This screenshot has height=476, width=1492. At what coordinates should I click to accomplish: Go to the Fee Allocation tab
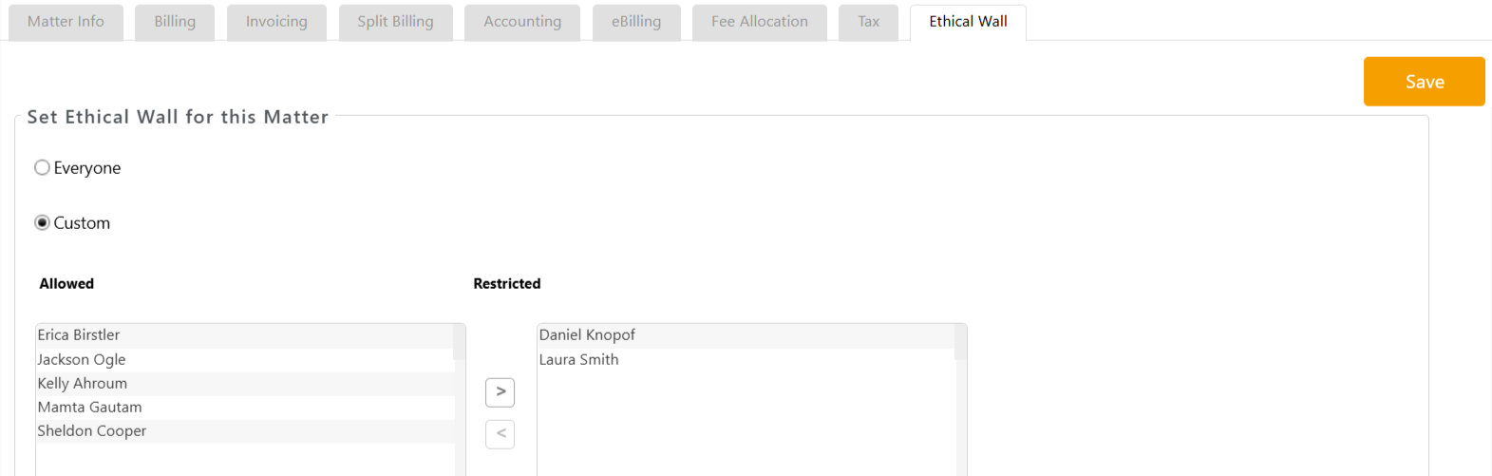coord(760,22)
